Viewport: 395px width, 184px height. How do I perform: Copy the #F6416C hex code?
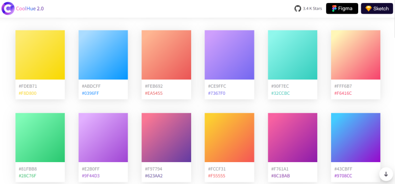(343, 93)
